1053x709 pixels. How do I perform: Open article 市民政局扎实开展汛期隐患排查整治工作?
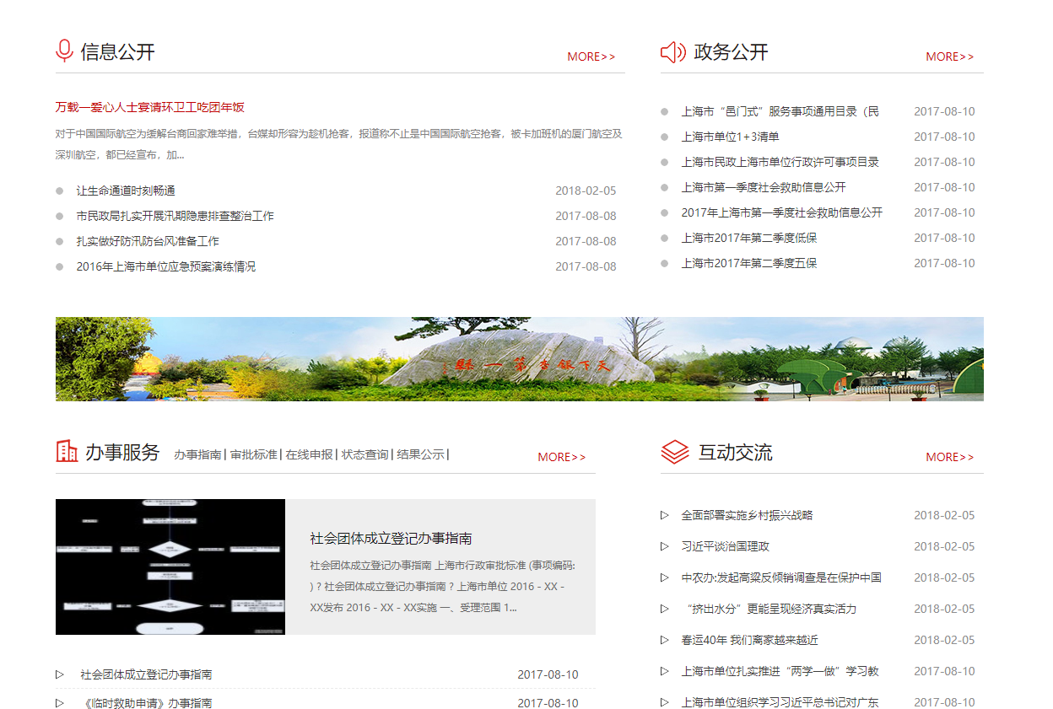[x=175, y=216]
